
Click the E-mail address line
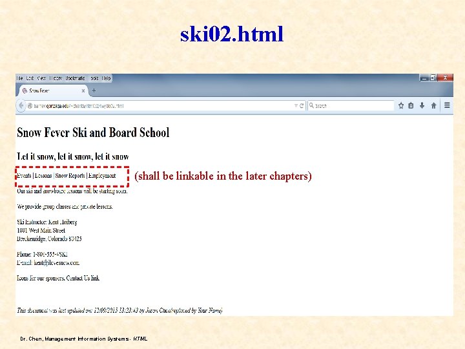(48, 262)
